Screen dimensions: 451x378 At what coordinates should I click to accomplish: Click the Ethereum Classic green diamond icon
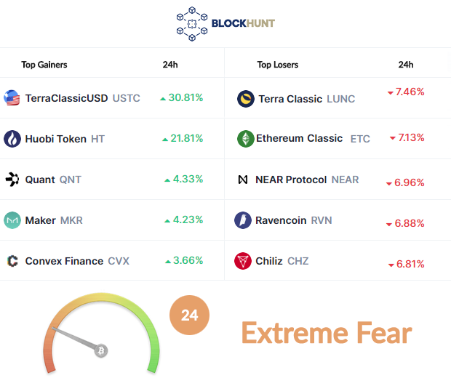246,139
